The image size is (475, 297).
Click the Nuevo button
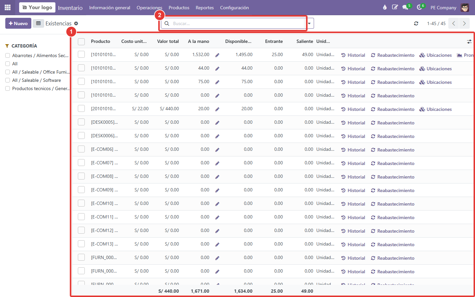coord(18,23)
